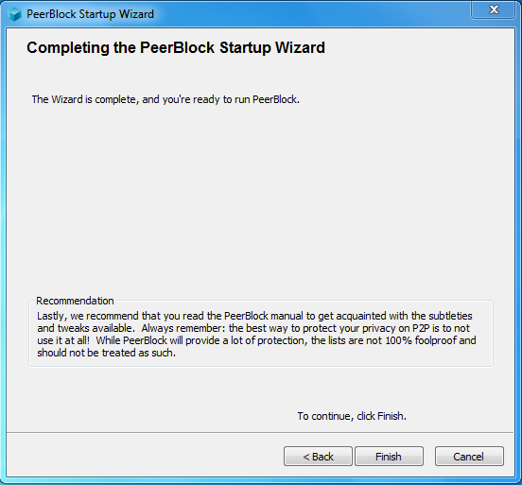Click the PeerBlock cube icon in title bar
Viewport: 522px width, 485px height.
14,14
